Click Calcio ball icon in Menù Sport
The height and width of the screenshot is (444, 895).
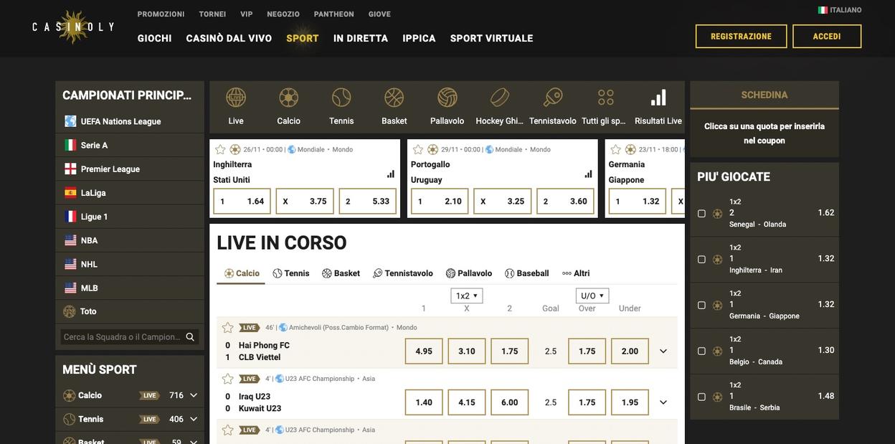[x=70, y=395]
